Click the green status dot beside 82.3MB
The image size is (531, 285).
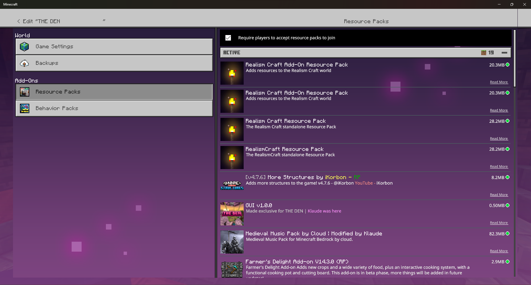[x=507, y=234]
